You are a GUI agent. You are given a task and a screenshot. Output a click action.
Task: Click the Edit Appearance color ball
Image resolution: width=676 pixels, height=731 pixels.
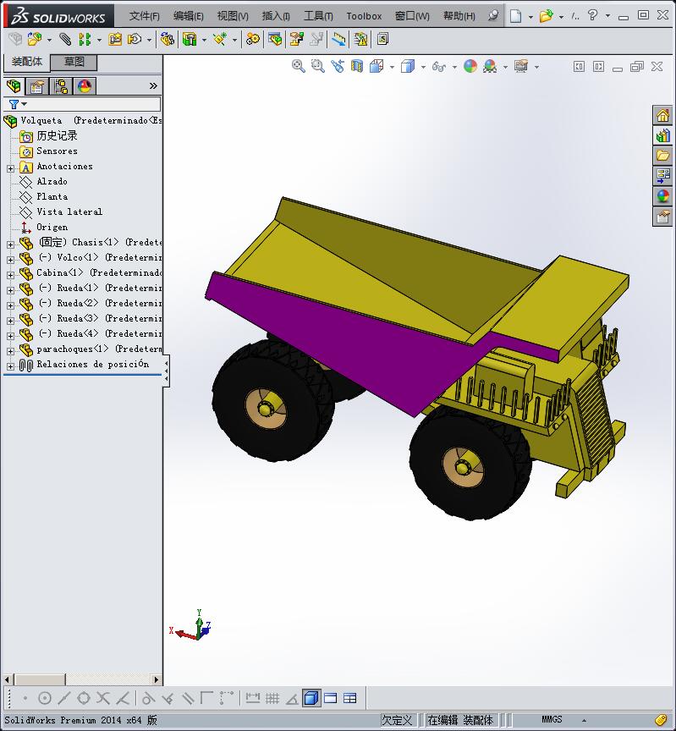470,66
